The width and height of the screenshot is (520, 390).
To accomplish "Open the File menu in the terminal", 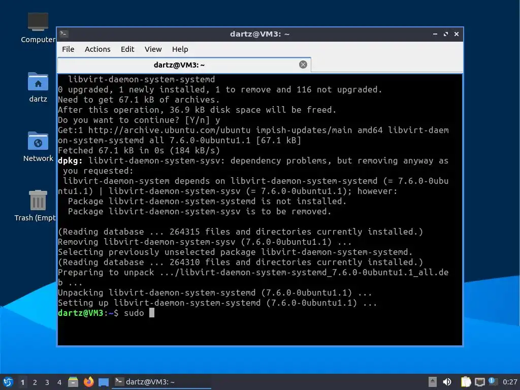I will (x=68, y=49).
